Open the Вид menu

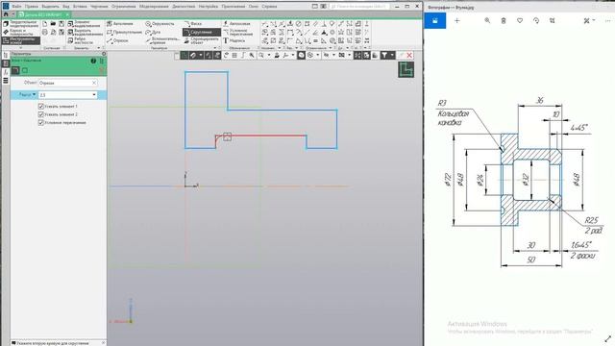(66, 7)
